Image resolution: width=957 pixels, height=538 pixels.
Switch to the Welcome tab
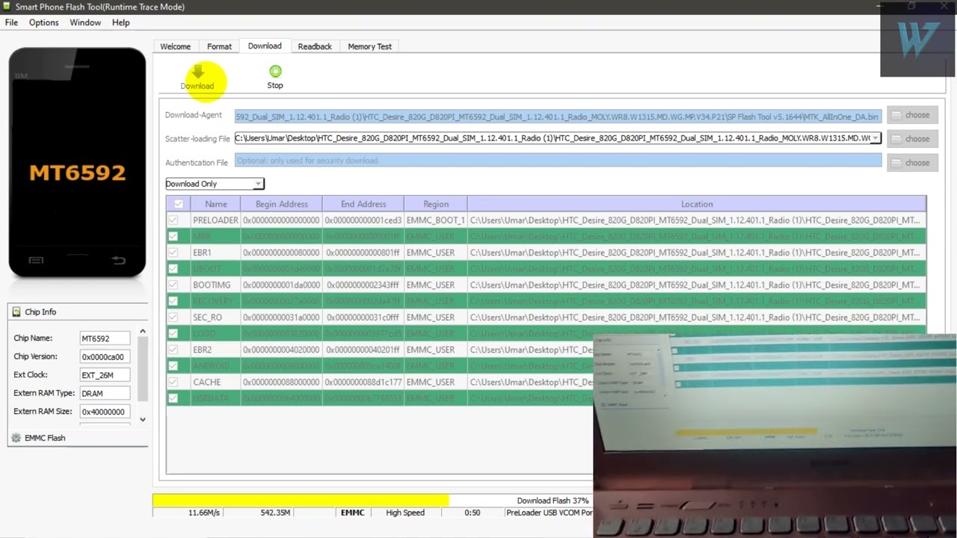click(x=176, y=46)
